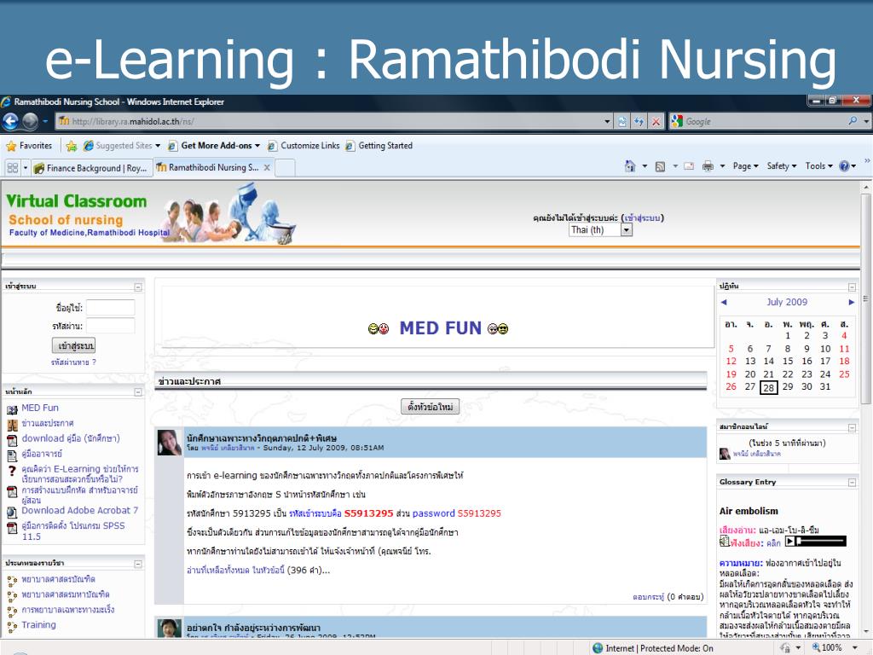The width and height of the screenshot is (873, 655).
Task: Open the Customize Links favorite
Action: click(304, 146)
